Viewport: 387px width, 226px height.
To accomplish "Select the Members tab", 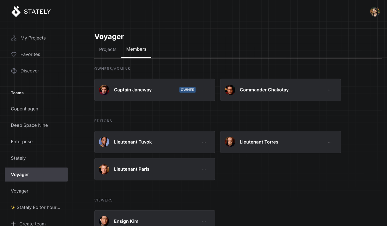I will coord(136,49).
